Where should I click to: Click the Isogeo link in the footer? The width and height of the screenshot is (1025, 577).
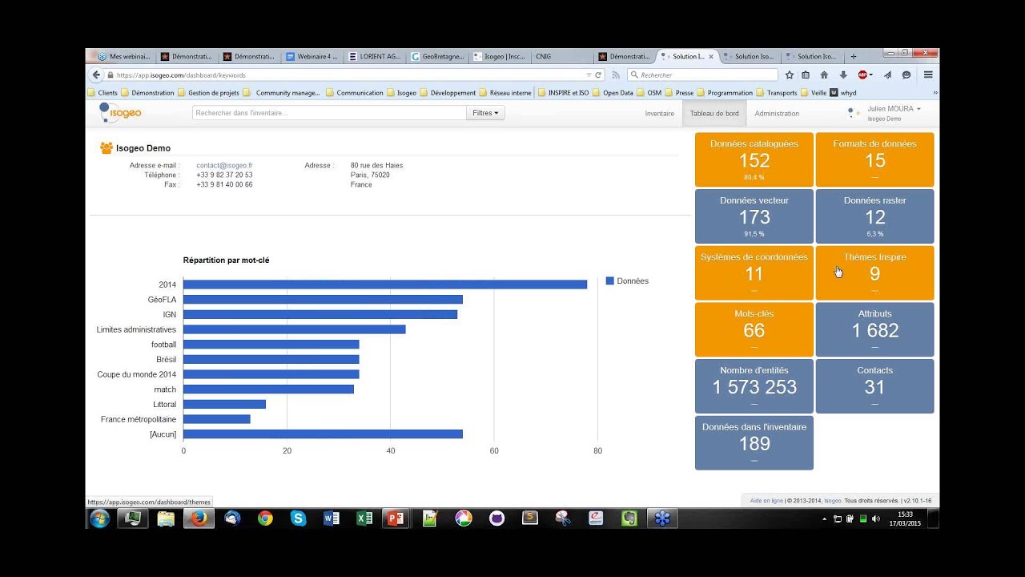(x=833, y=501)
